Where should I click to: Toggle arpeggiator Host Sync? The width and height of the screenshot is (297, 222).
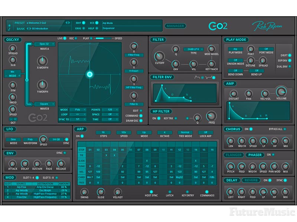(151, 192)
